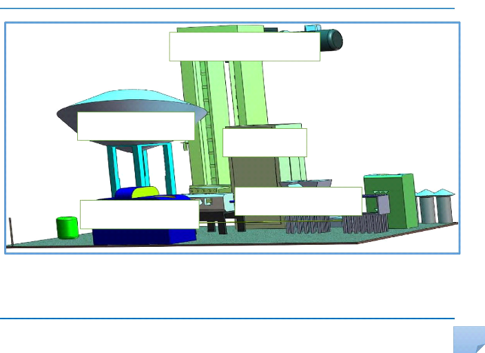Select the small cyan block atop the tower

[313, 28]
